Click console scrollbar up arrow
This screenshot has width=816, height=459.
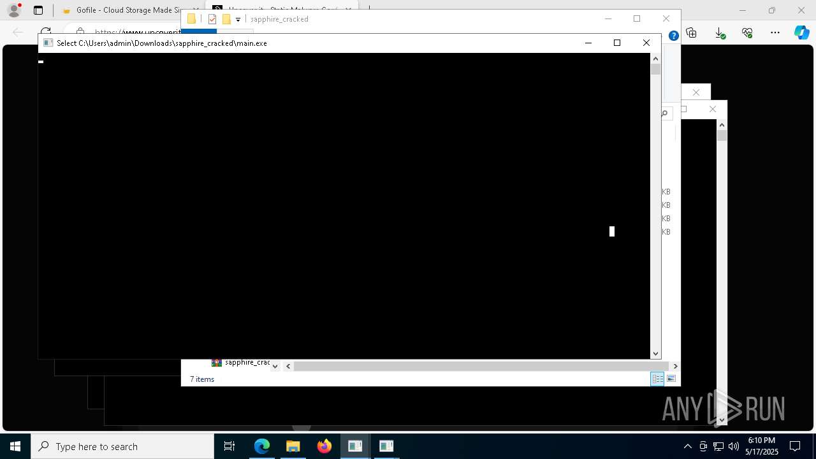pyautogui.click(x=655, y=59)
